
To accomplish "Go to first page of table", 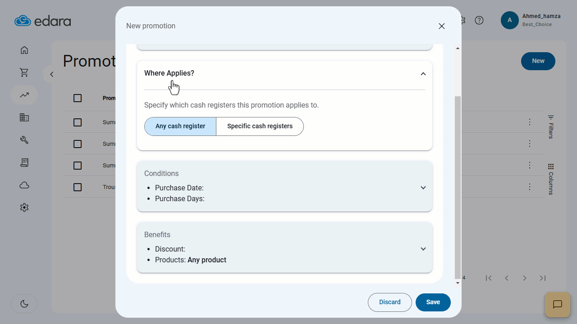I will tap(489, 278).
